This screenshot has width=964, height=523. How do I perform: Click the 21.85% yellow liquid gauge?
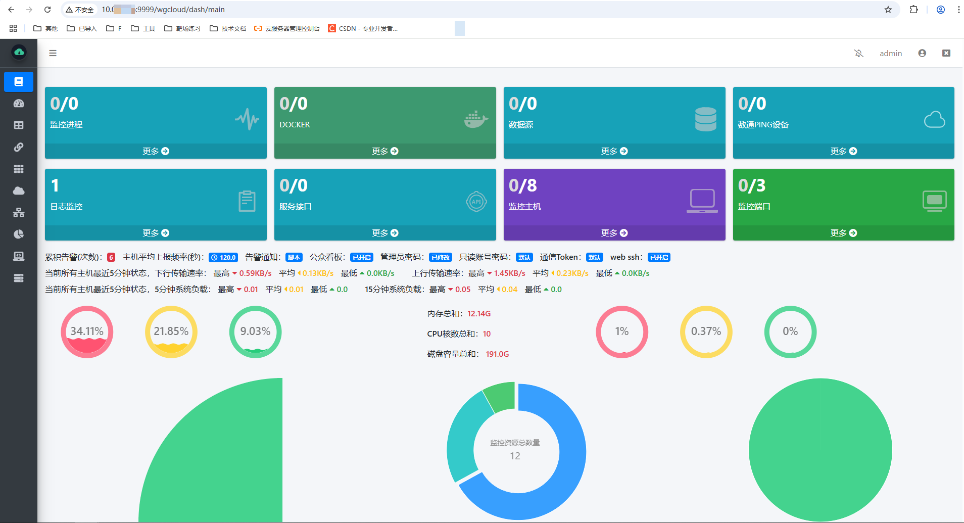coord(171,332)
